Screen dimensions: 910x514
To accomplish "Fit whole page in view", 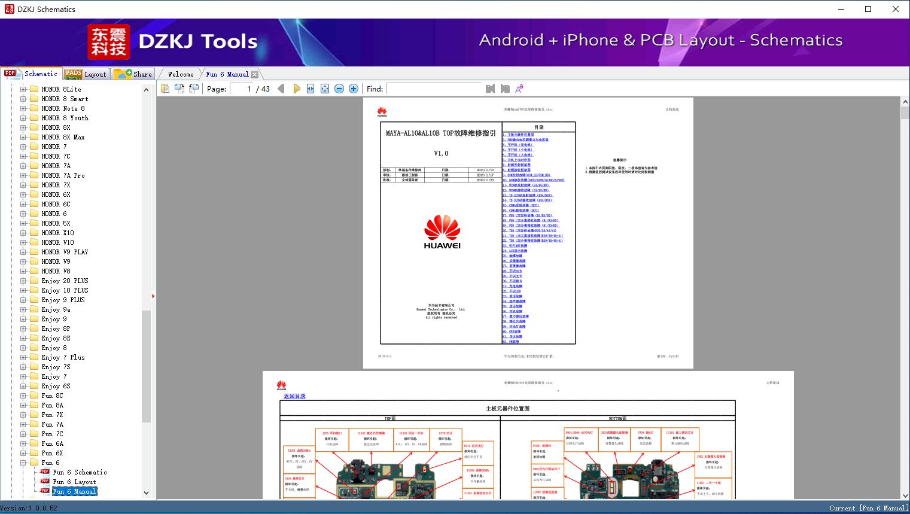I will 325,89.
